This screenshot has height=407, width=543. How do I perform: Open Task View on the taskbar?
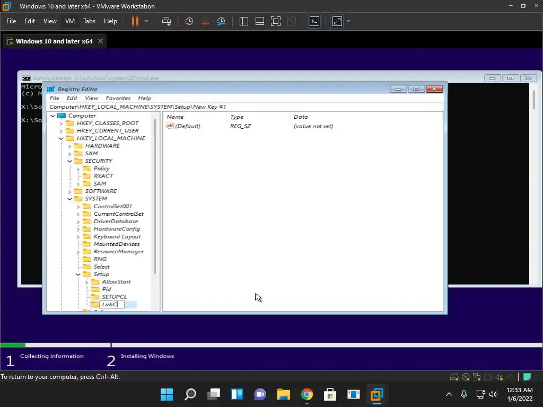click(214, 394)
